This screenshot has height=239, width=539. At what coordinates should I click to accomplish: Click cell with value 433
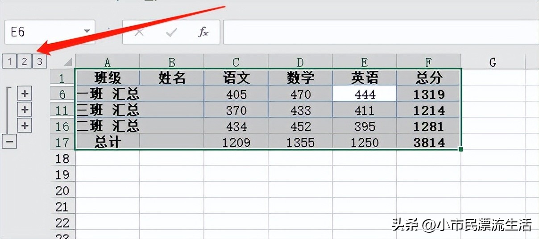click(x=300, y=110)
